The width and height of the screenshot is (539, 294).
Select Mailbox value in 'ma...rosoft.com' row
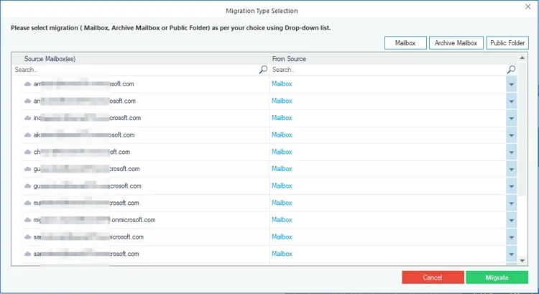(x=282, y=203)
